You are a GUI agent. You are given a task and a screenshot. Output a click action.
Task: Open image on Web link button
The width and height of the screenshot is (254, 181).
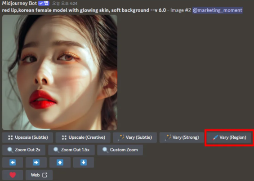(x=39, y=175)
